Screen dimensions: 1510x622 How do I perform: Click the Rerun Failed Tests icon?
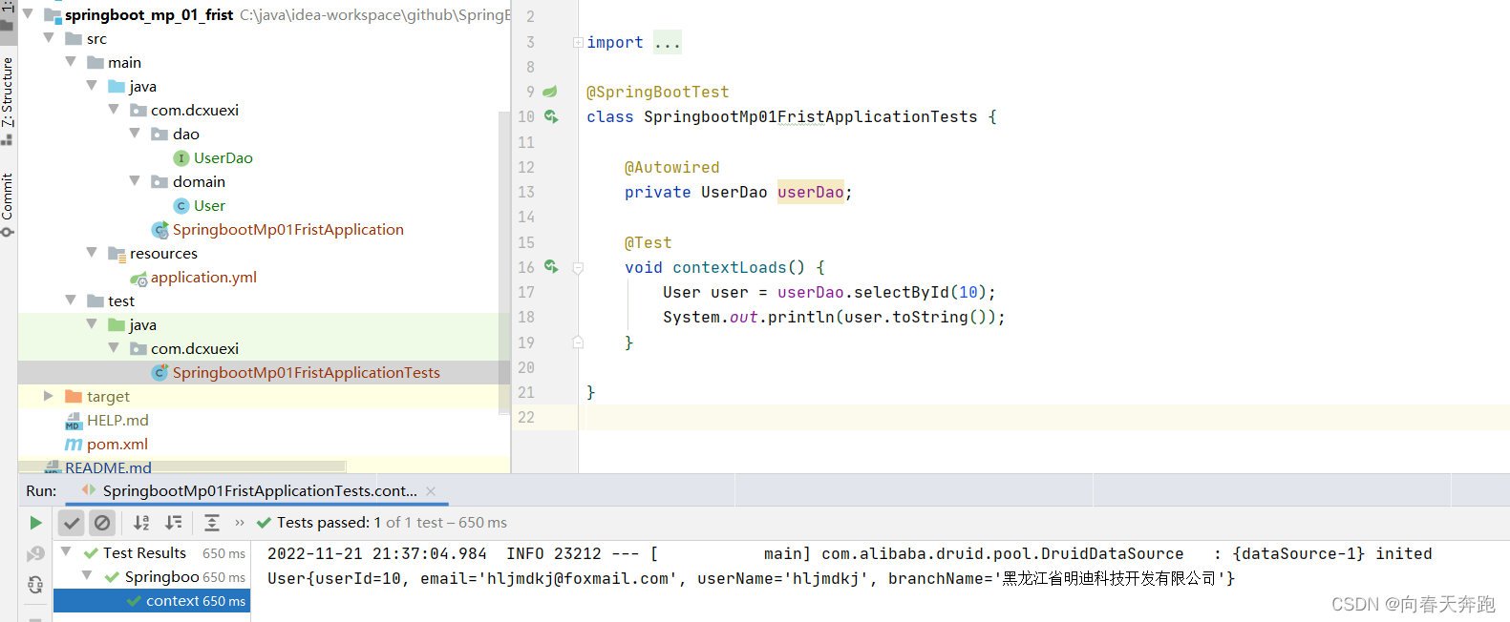click(x=35, y=554)
